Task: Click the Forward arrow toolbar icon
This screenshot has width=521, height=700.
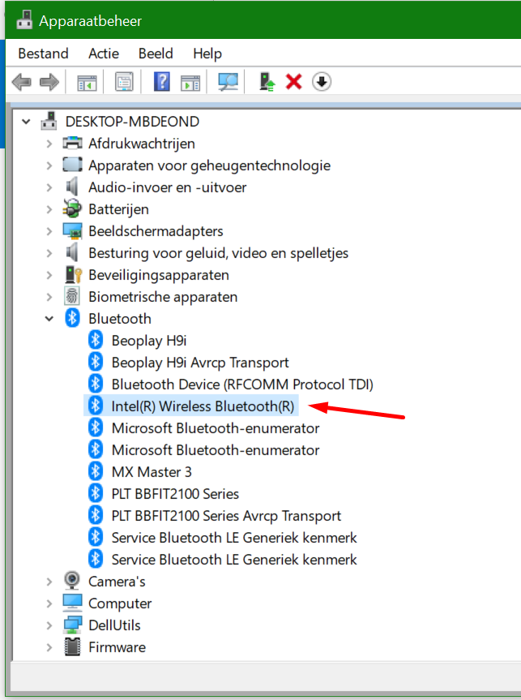Action: click(x=49, y=82)
